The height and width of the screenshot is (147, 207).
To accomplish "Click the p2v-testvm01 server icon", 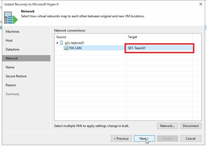I will (x=61, y=43).
